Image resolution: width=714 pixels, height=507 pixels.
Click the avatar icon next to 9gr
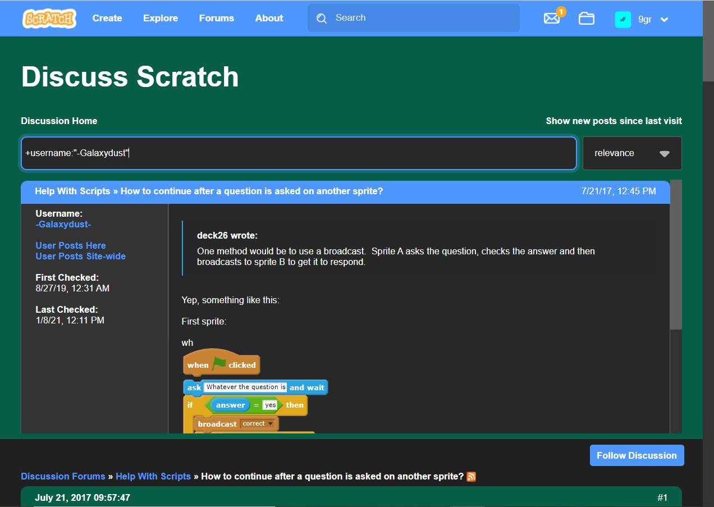(x=623, y=19)
